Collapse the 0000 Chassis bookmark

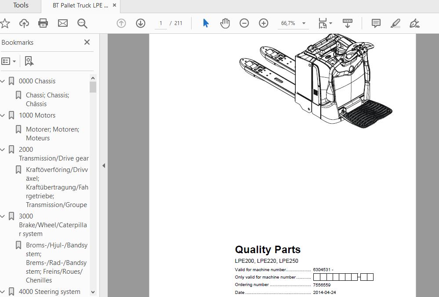pyautogui.click(x=3, y=81)
